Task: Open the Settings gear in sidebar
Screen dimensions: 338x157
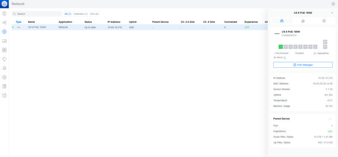Action: [4, 77]
